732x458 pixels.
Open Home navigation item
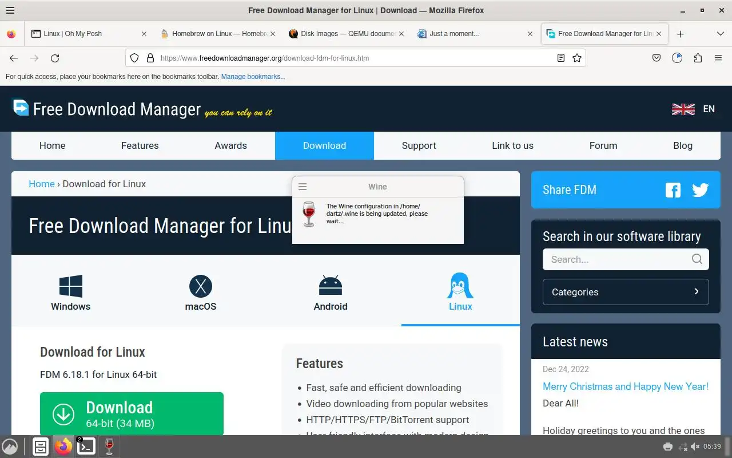coord(53,145)
